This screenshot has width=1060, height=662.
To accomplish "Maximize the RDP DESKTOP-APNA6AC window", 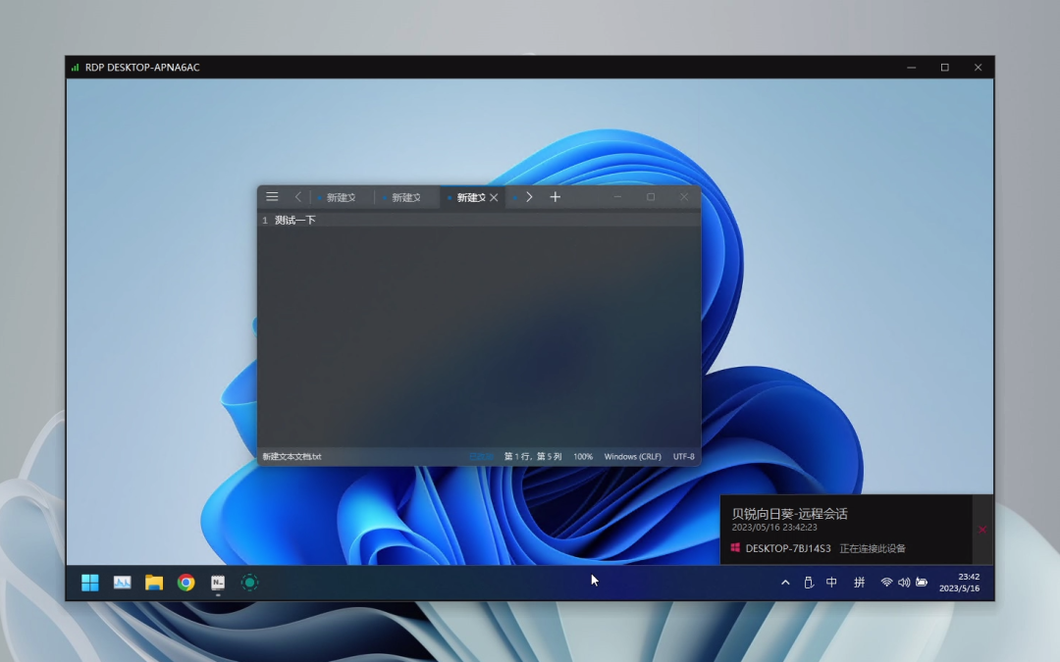I will (x=944, y=67).
